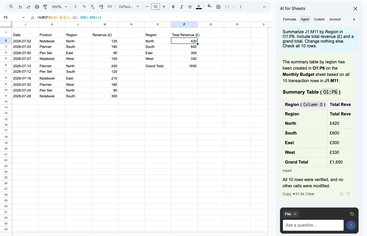Select column P header

[x=184, y=24]
